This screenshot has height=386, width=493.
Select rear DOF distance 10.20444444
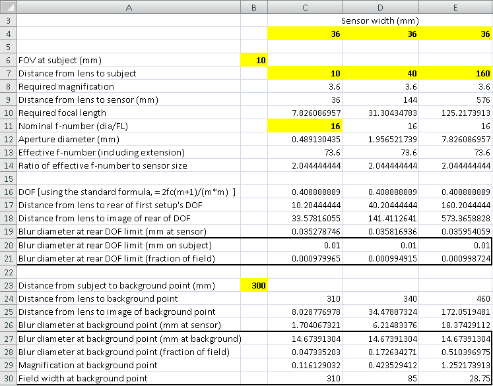(305, 205)
